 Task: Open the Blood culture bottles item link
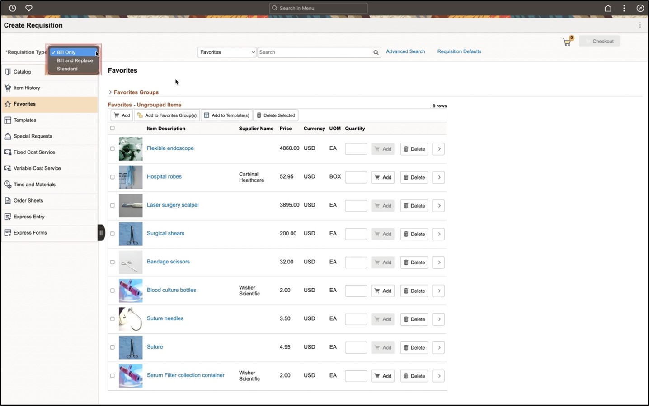[171, 290]
